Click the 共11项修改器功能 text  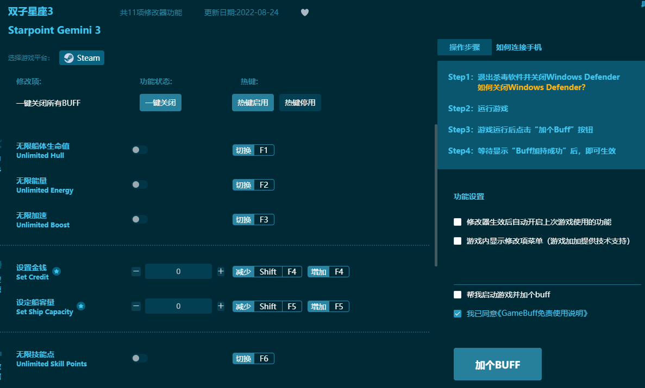pyautogui.click(x=151, y=12)
